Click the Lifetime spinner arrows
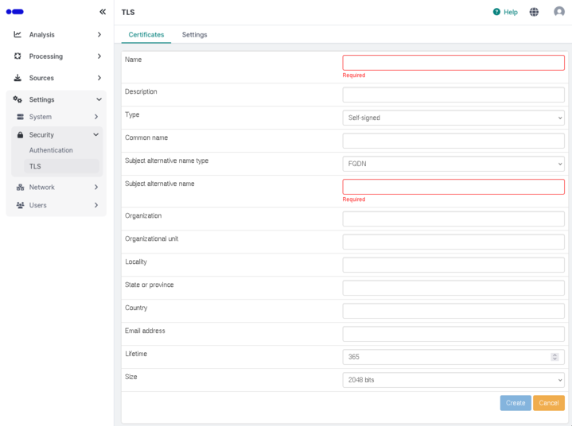Viewport: 572px width, 426px height. 554,357
